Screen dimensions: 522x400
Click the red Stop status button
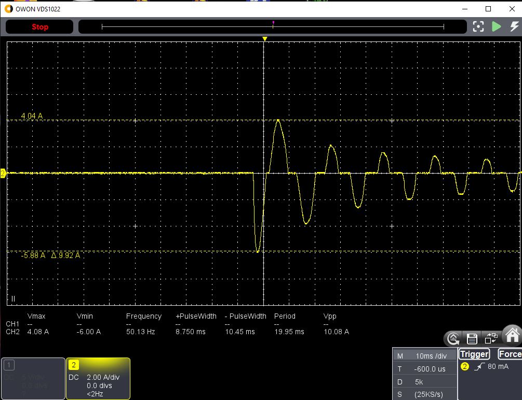pyautogui.click(x=39, y=27)
